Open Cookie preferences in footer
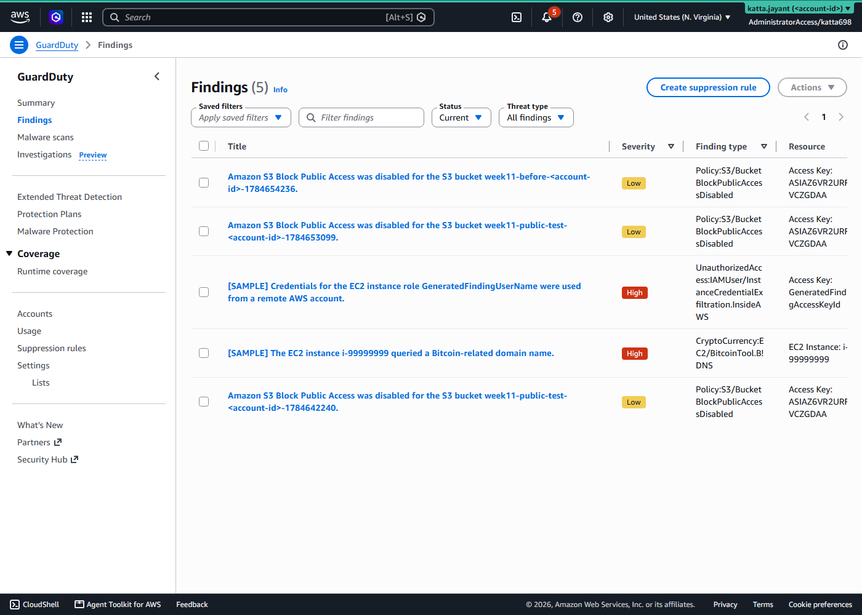This screenshot has height=615, width=862. (x=820, y=605)
